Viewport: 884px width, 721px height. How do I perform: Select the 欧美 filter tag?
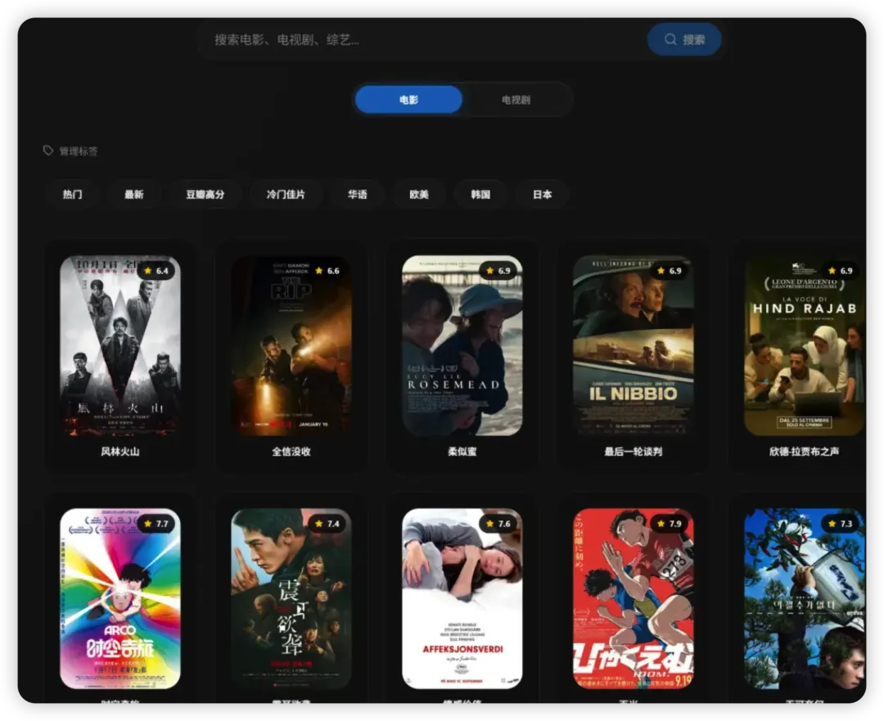[419, 195]
